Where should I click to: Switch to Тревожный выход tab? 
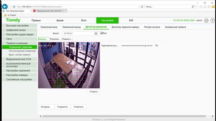coord(71,27)
